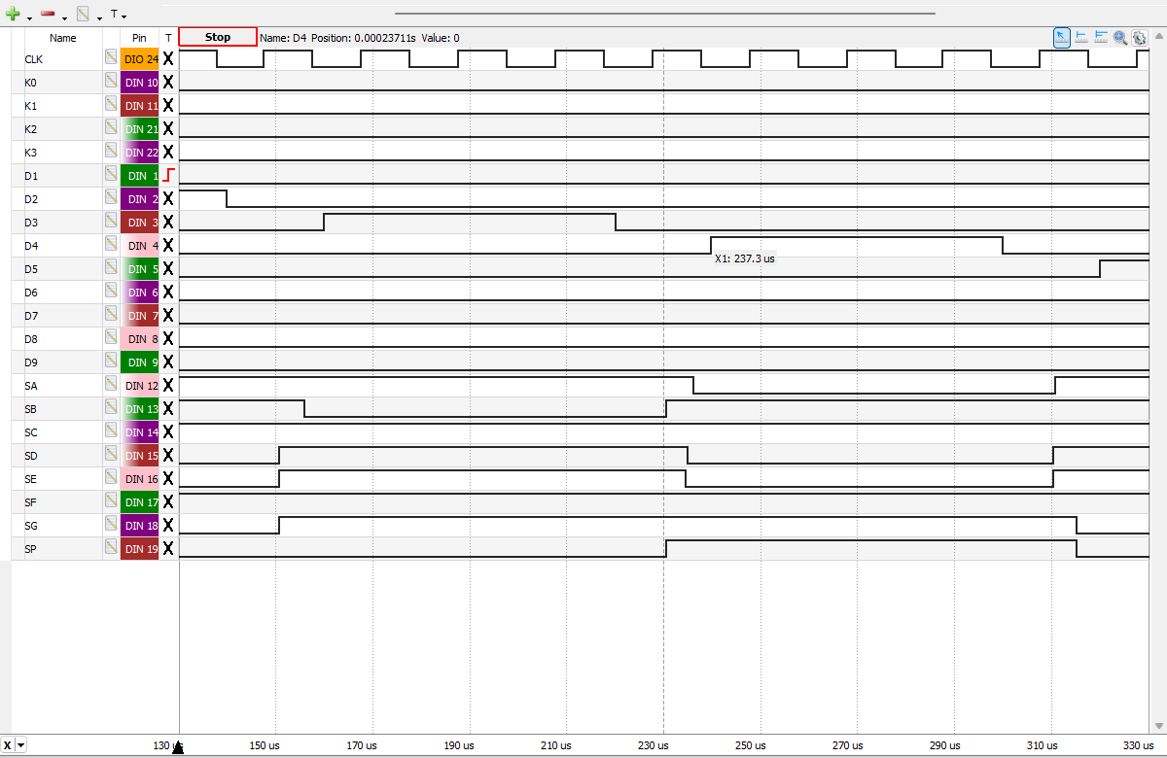Edit properties icon for D9 signal

click(x=112, y=362)
